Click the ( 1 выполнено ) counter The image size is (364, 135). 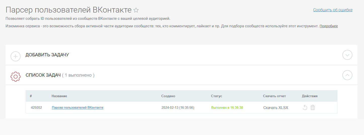(x=78, y=75)
